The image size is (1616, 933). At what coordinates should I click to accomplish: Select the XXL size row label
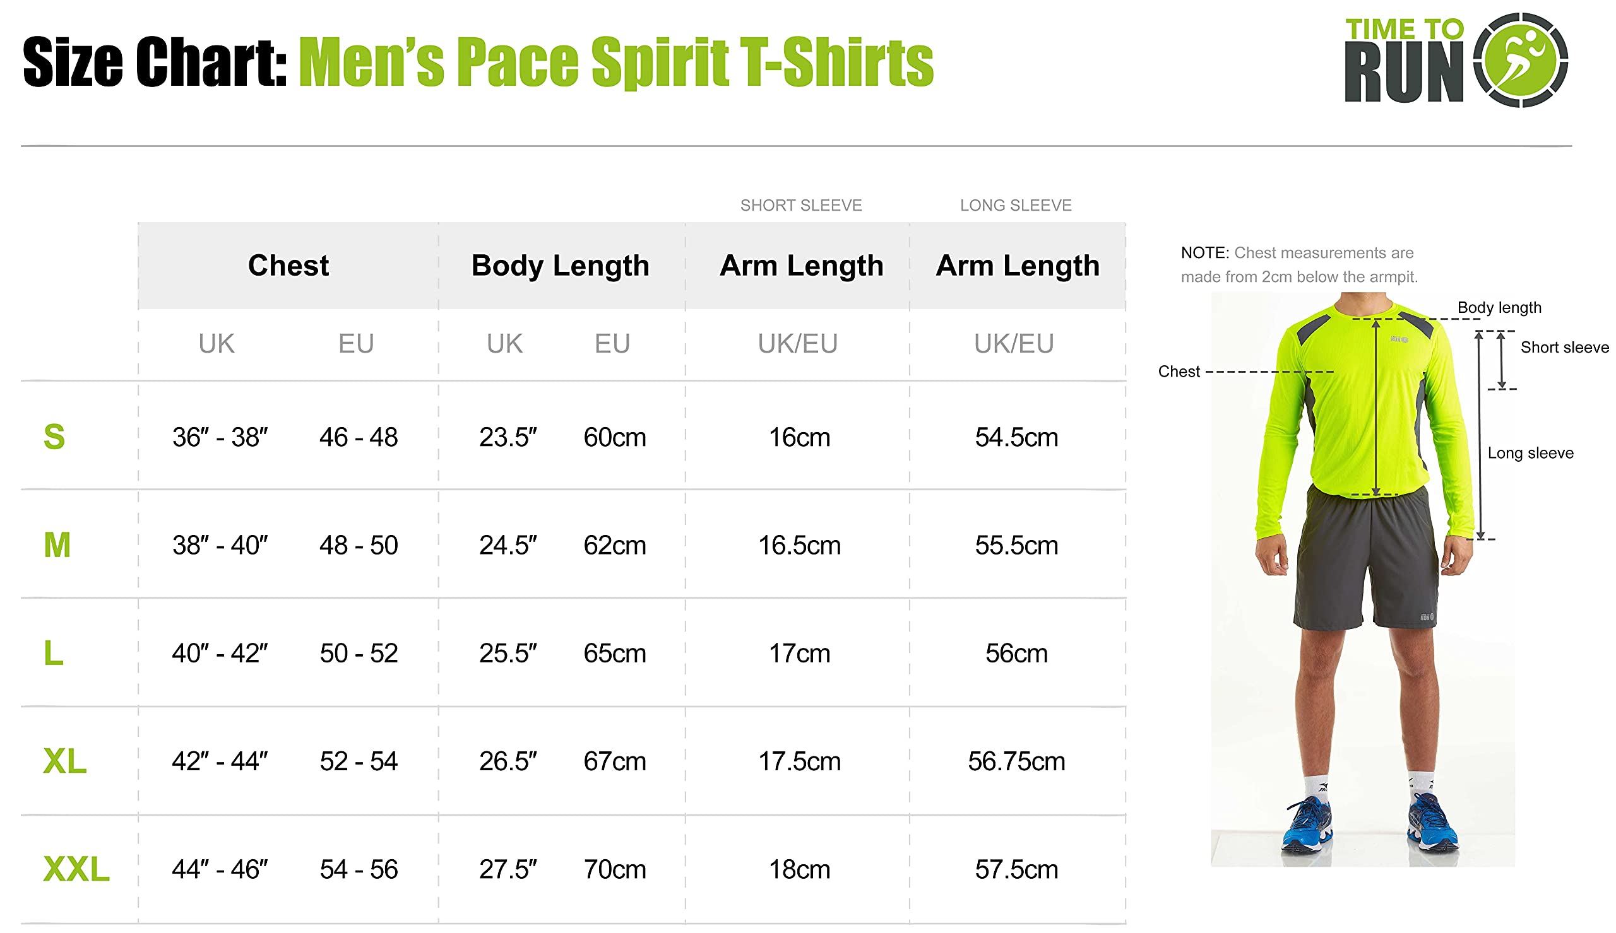click(76, 869)
